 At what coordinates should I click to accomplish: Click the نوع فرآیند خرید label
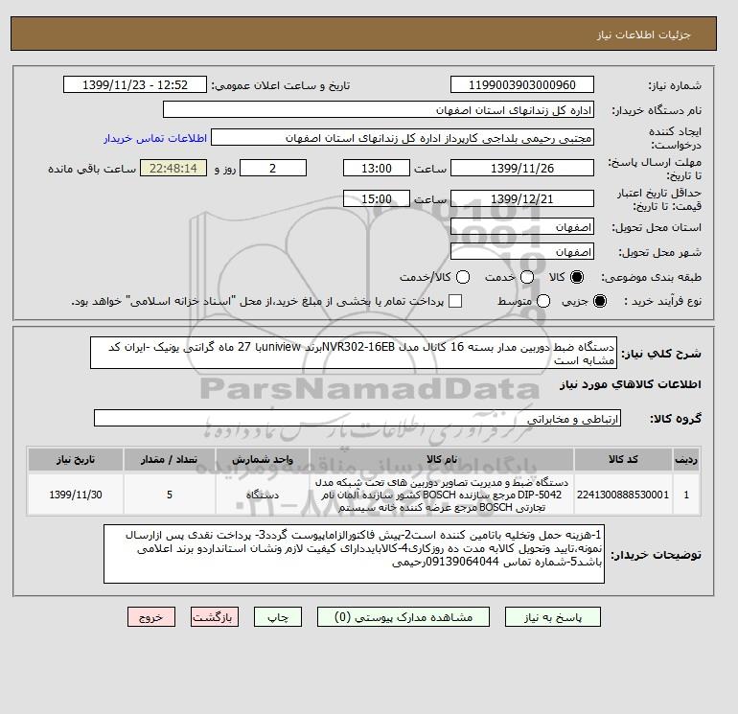pyautogui.click(x=662, y=301)
